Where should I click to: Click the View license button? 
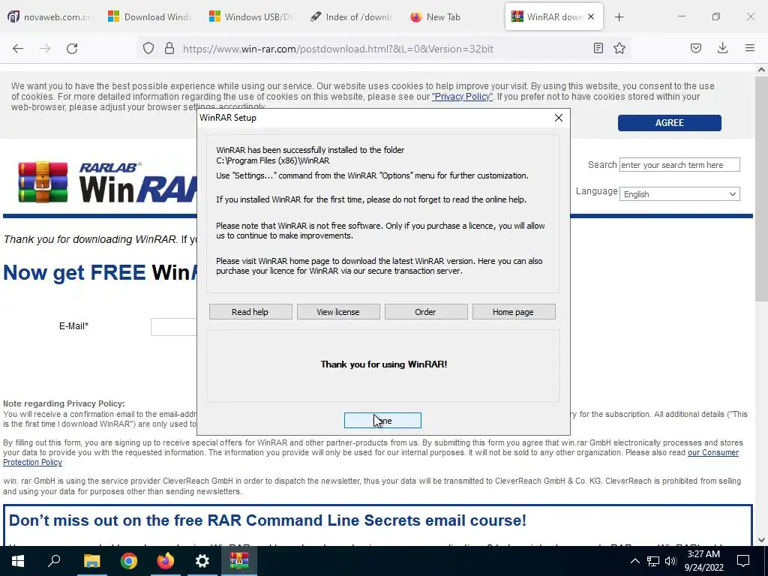(338, 312)
